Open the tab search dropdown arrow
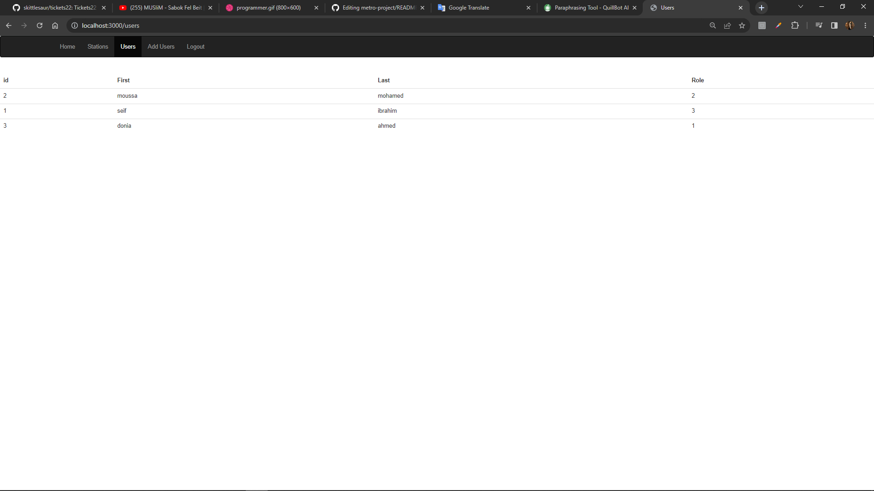 click(800, 6)
